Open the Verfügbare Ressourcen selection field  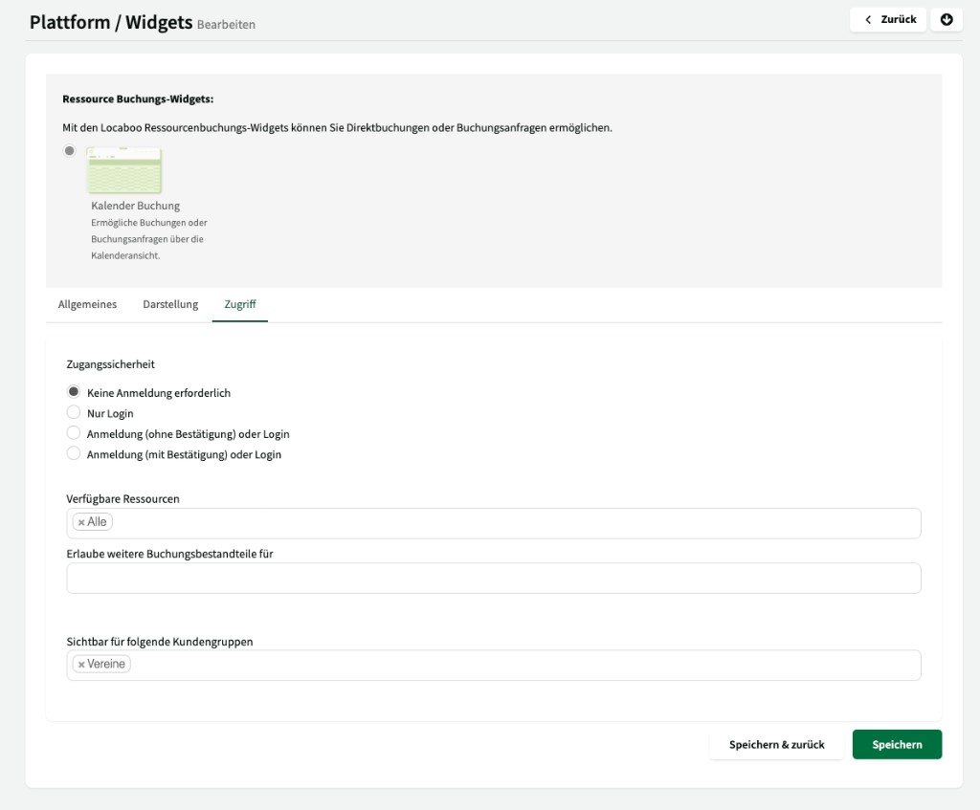click(x=479, y=523)
